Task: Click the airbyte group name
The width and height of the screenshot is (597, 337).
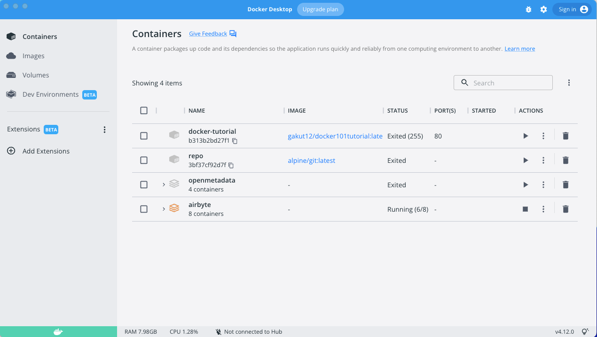Action: (x=200, y=205)
